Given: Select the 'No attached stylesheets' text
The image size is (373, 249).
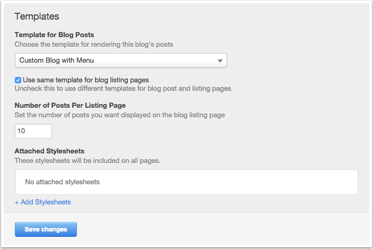Looking at the screenshot, I should 62,182.
